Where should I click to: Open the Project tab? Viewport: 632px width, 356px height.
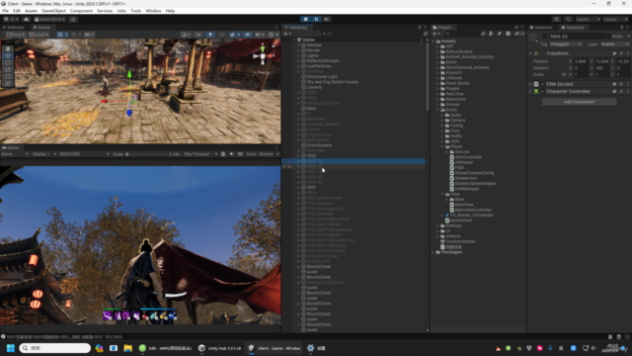(x=442, y=28)
